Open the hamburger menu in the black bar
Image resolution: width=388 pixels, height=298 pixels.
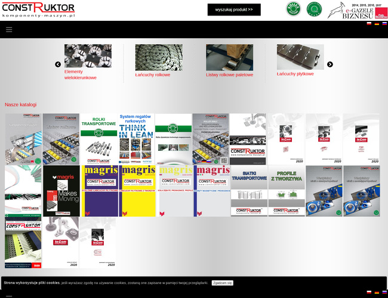click(9, 30)
